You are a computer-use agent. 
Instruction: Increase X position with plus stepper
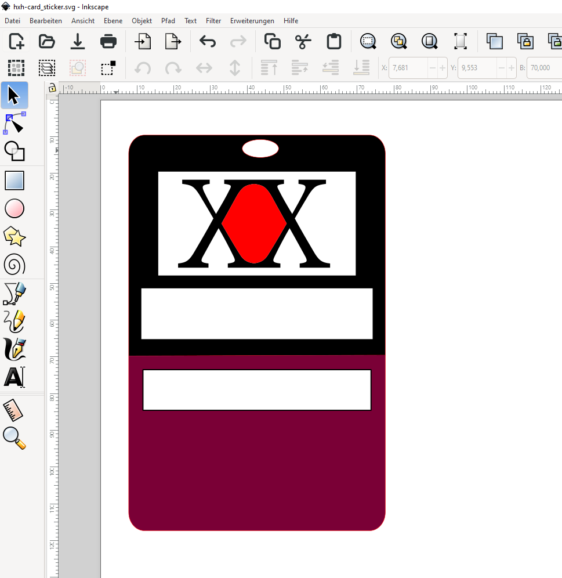(443, 68)
